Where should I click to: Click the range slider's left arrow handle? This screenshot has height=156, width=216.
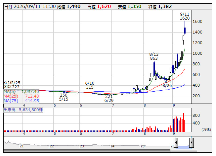click(176, 142)
